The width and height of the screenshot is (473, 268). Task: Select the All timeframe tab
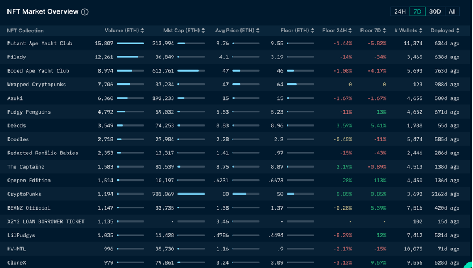(452, 12)
